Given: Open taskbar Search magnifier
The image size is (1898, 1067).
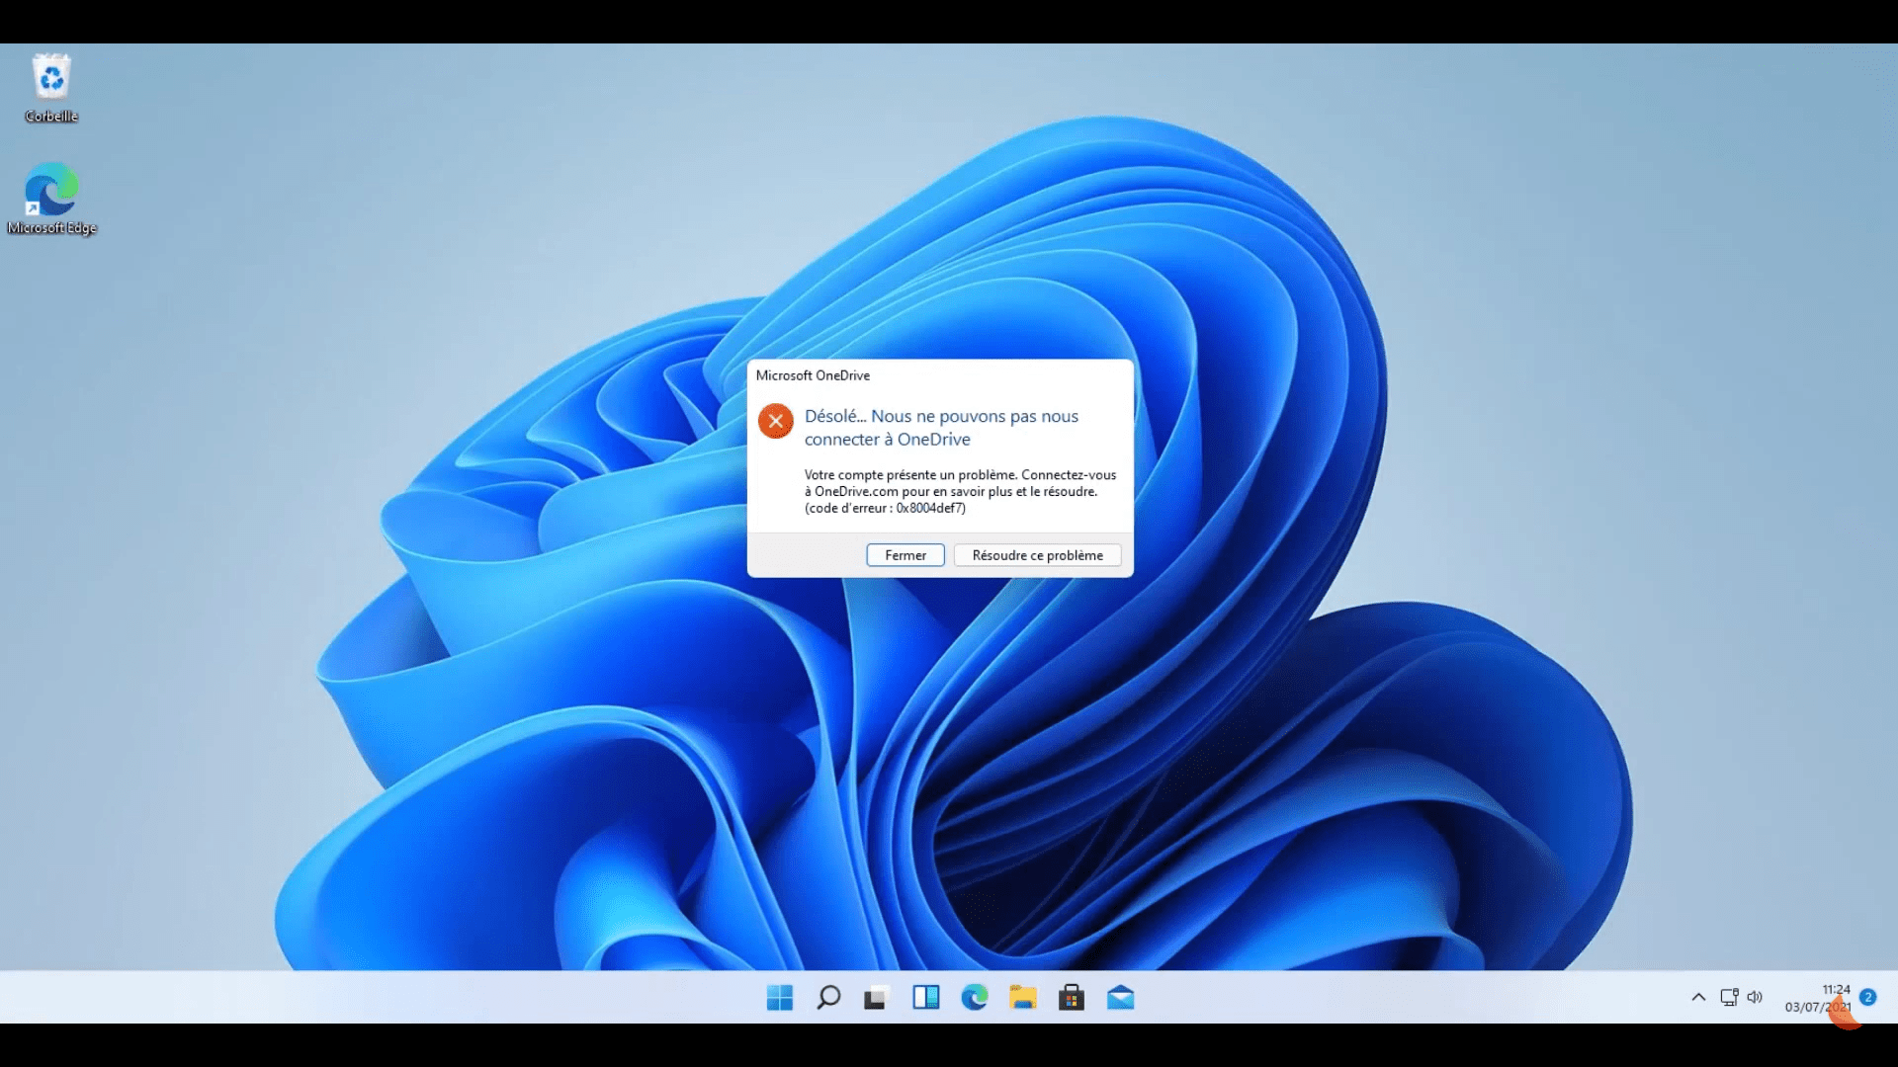Looking at the screenshot, I should point(828,998).
